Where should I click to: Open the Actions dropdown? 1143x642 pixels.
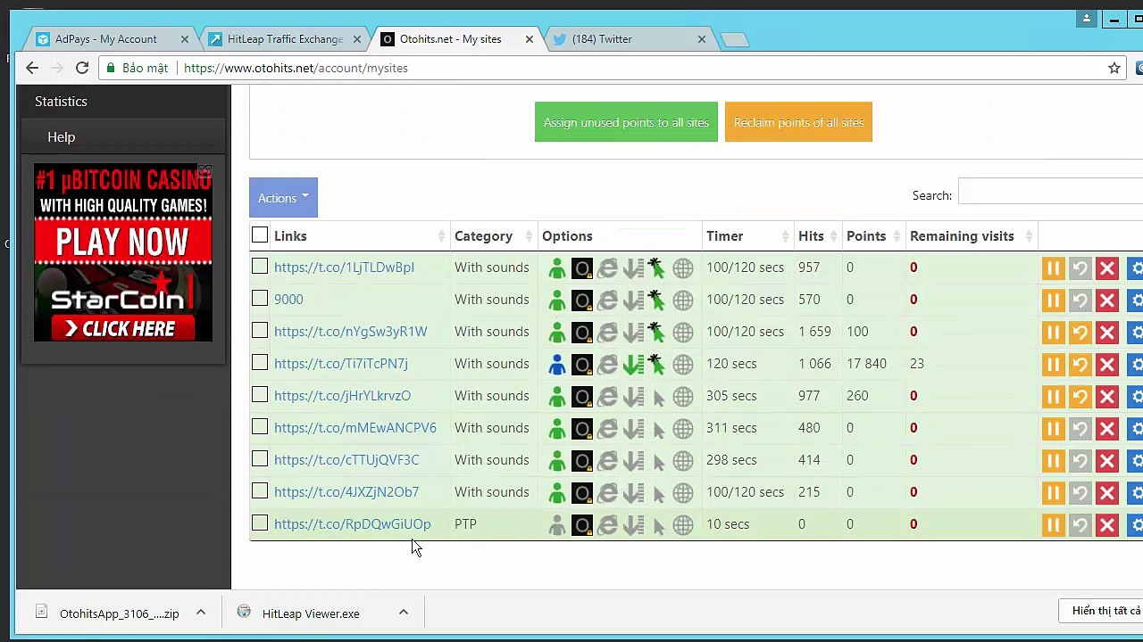click(283, 198)
